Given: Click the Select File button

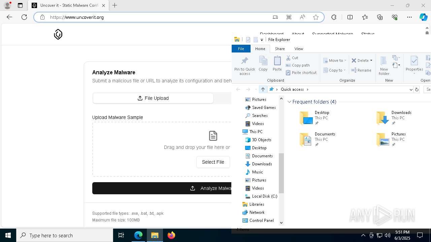Looking at the screenshot, I should click(213, 162).
